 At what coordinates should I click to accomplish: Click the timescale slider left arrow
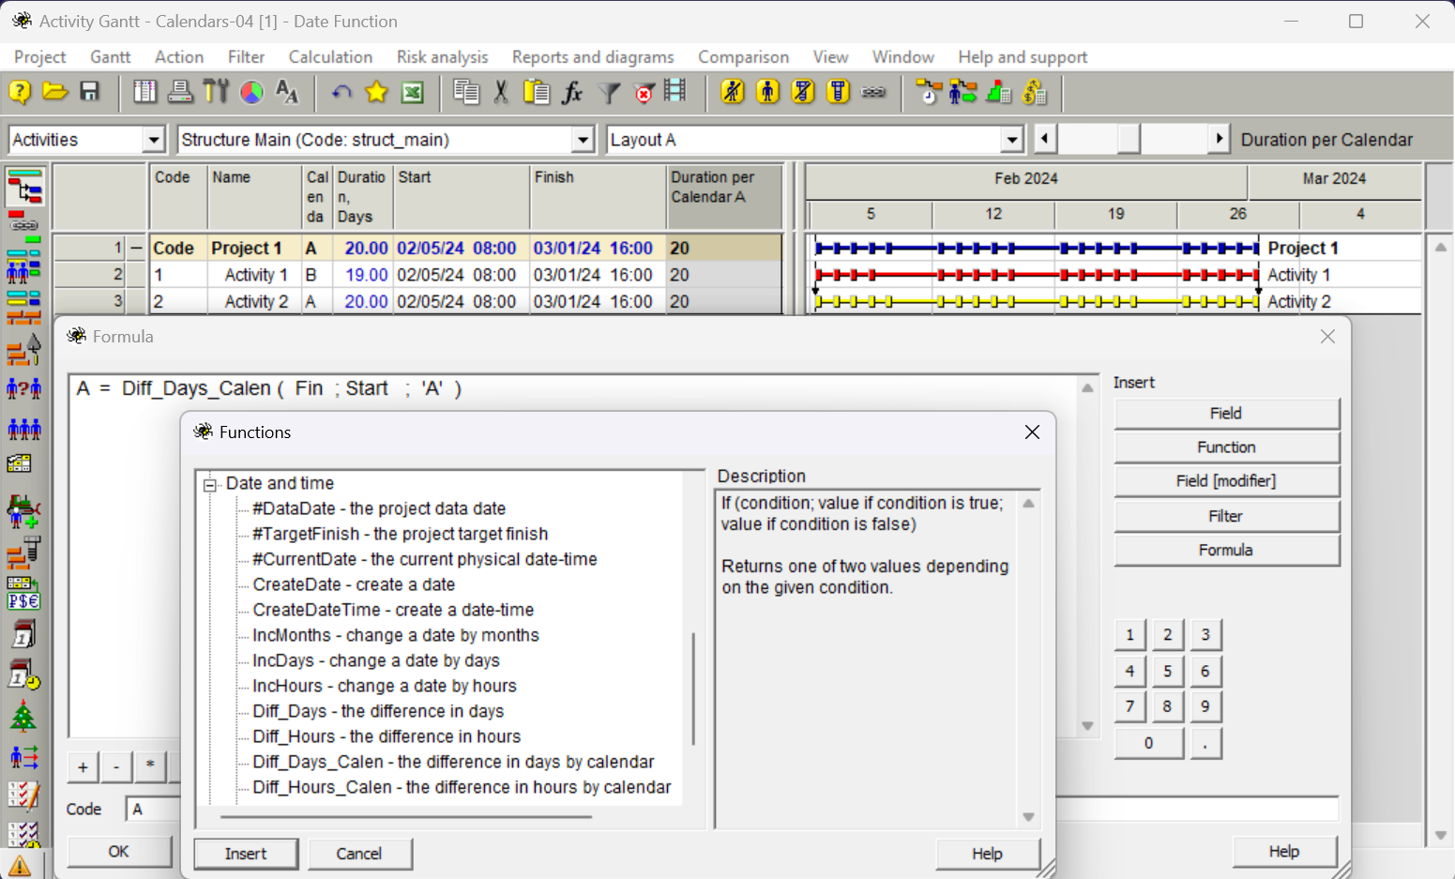pos(1044,140)
